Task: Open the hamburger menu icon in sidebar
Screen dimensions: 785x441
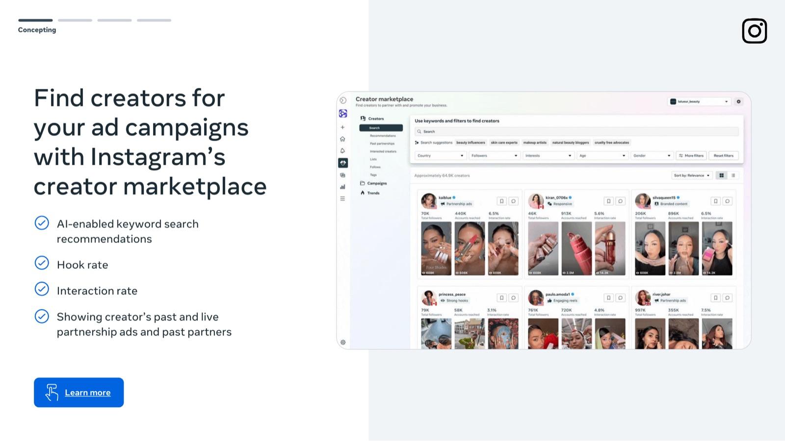Action: 342,198
